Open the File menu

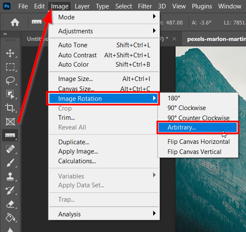coord(23,6)
